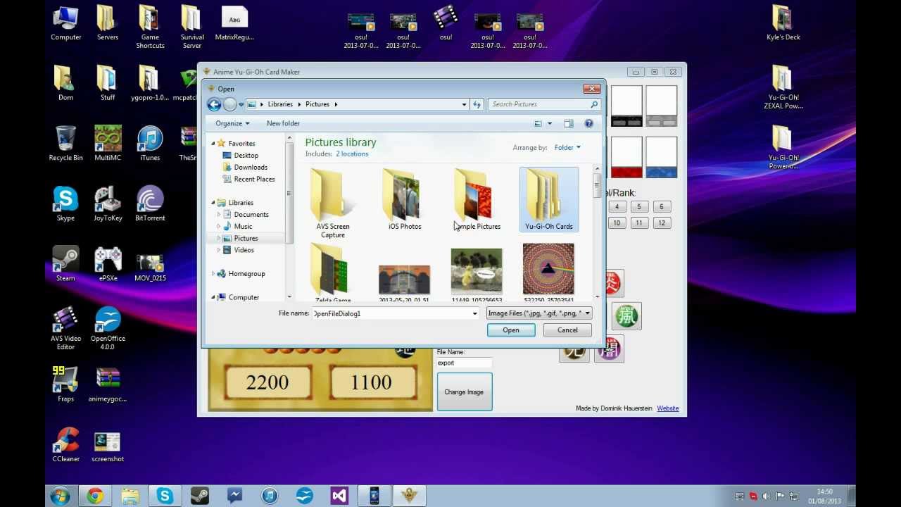Open the Organize menu

pyautogui.click(x=232, y=123)
